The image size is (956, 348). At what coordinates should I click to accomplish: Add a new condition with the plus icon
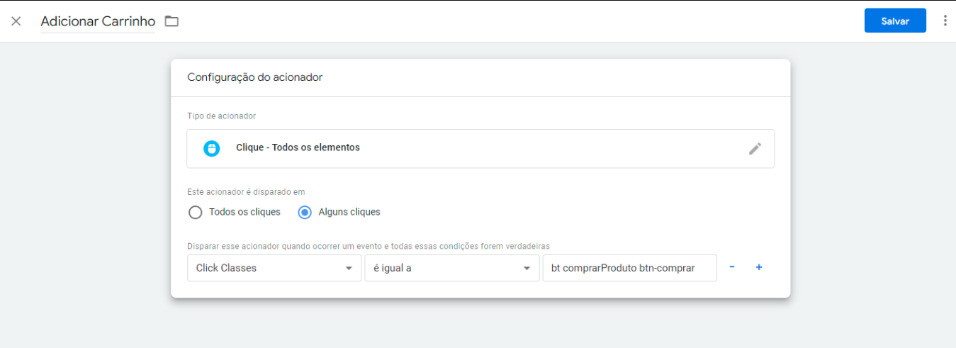point(759,267)
